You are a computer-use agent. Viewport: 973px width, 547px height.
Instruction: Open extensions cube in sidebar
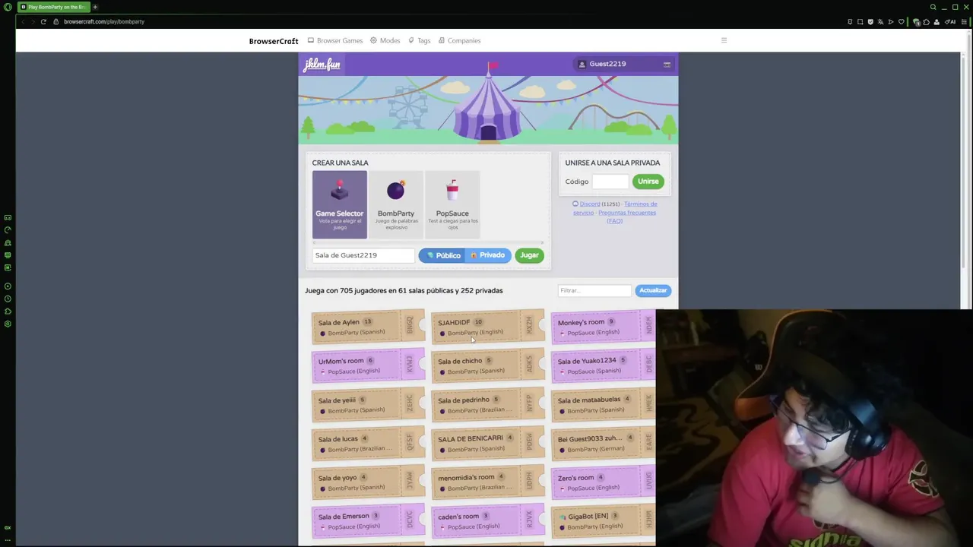pyautogui.click(x=8, y=311)
